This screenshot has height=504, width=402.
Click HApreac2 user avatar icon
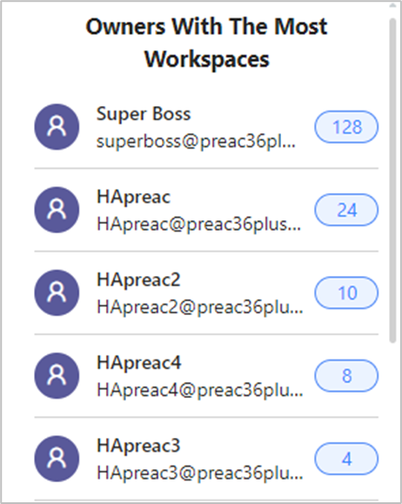tap(57, 292)
